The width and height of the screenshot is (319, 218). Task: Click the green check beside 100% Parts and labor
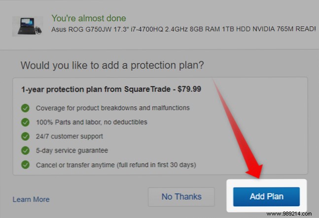25,122
